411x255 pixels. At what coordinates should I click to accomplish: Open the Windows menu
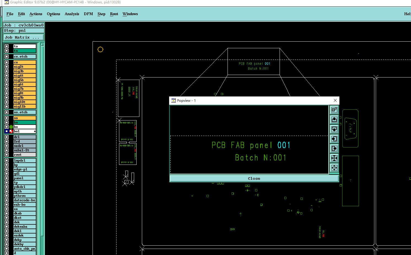pyautogui.click(x=130, y=14)
